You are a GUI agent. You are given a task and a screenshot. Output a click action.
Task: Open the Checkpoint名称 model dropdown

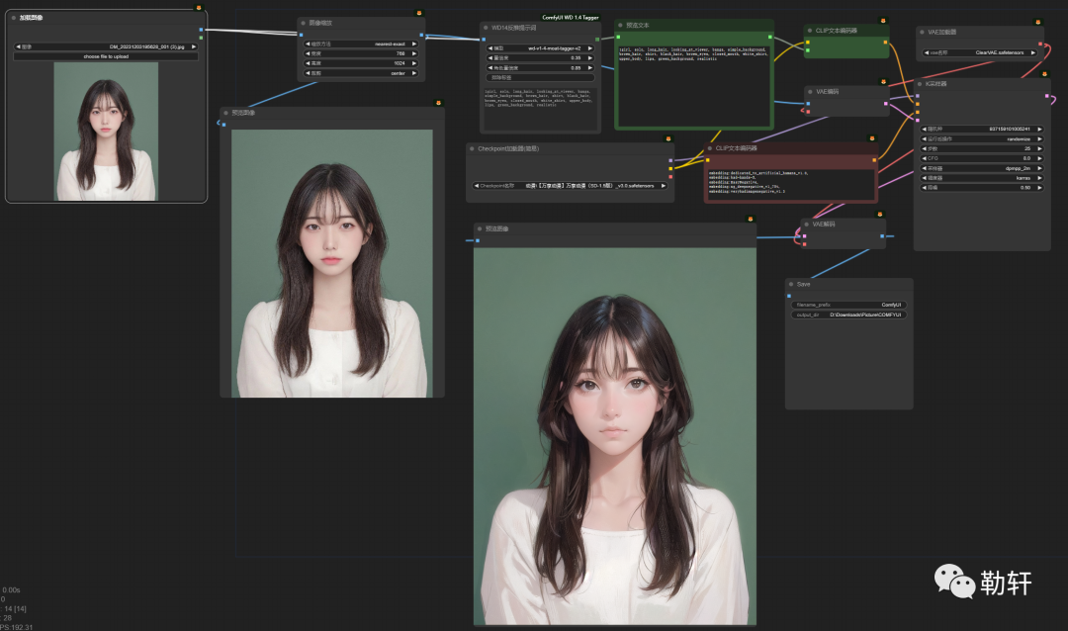pos(571,185)
